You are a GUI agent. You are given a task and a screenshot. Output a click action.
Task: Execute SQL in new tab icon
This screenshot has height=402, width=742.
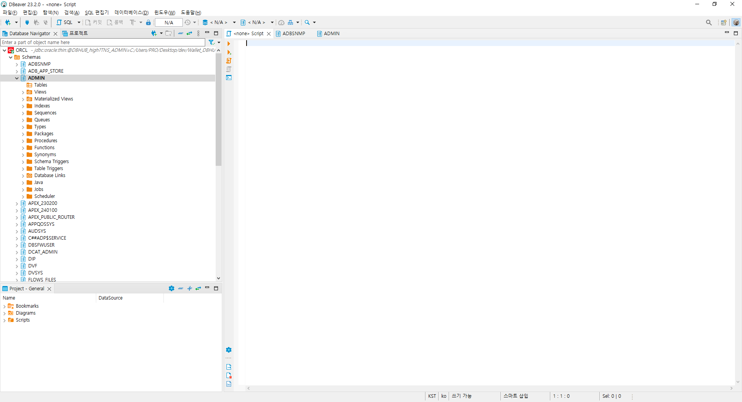click(x=229, y=52)
